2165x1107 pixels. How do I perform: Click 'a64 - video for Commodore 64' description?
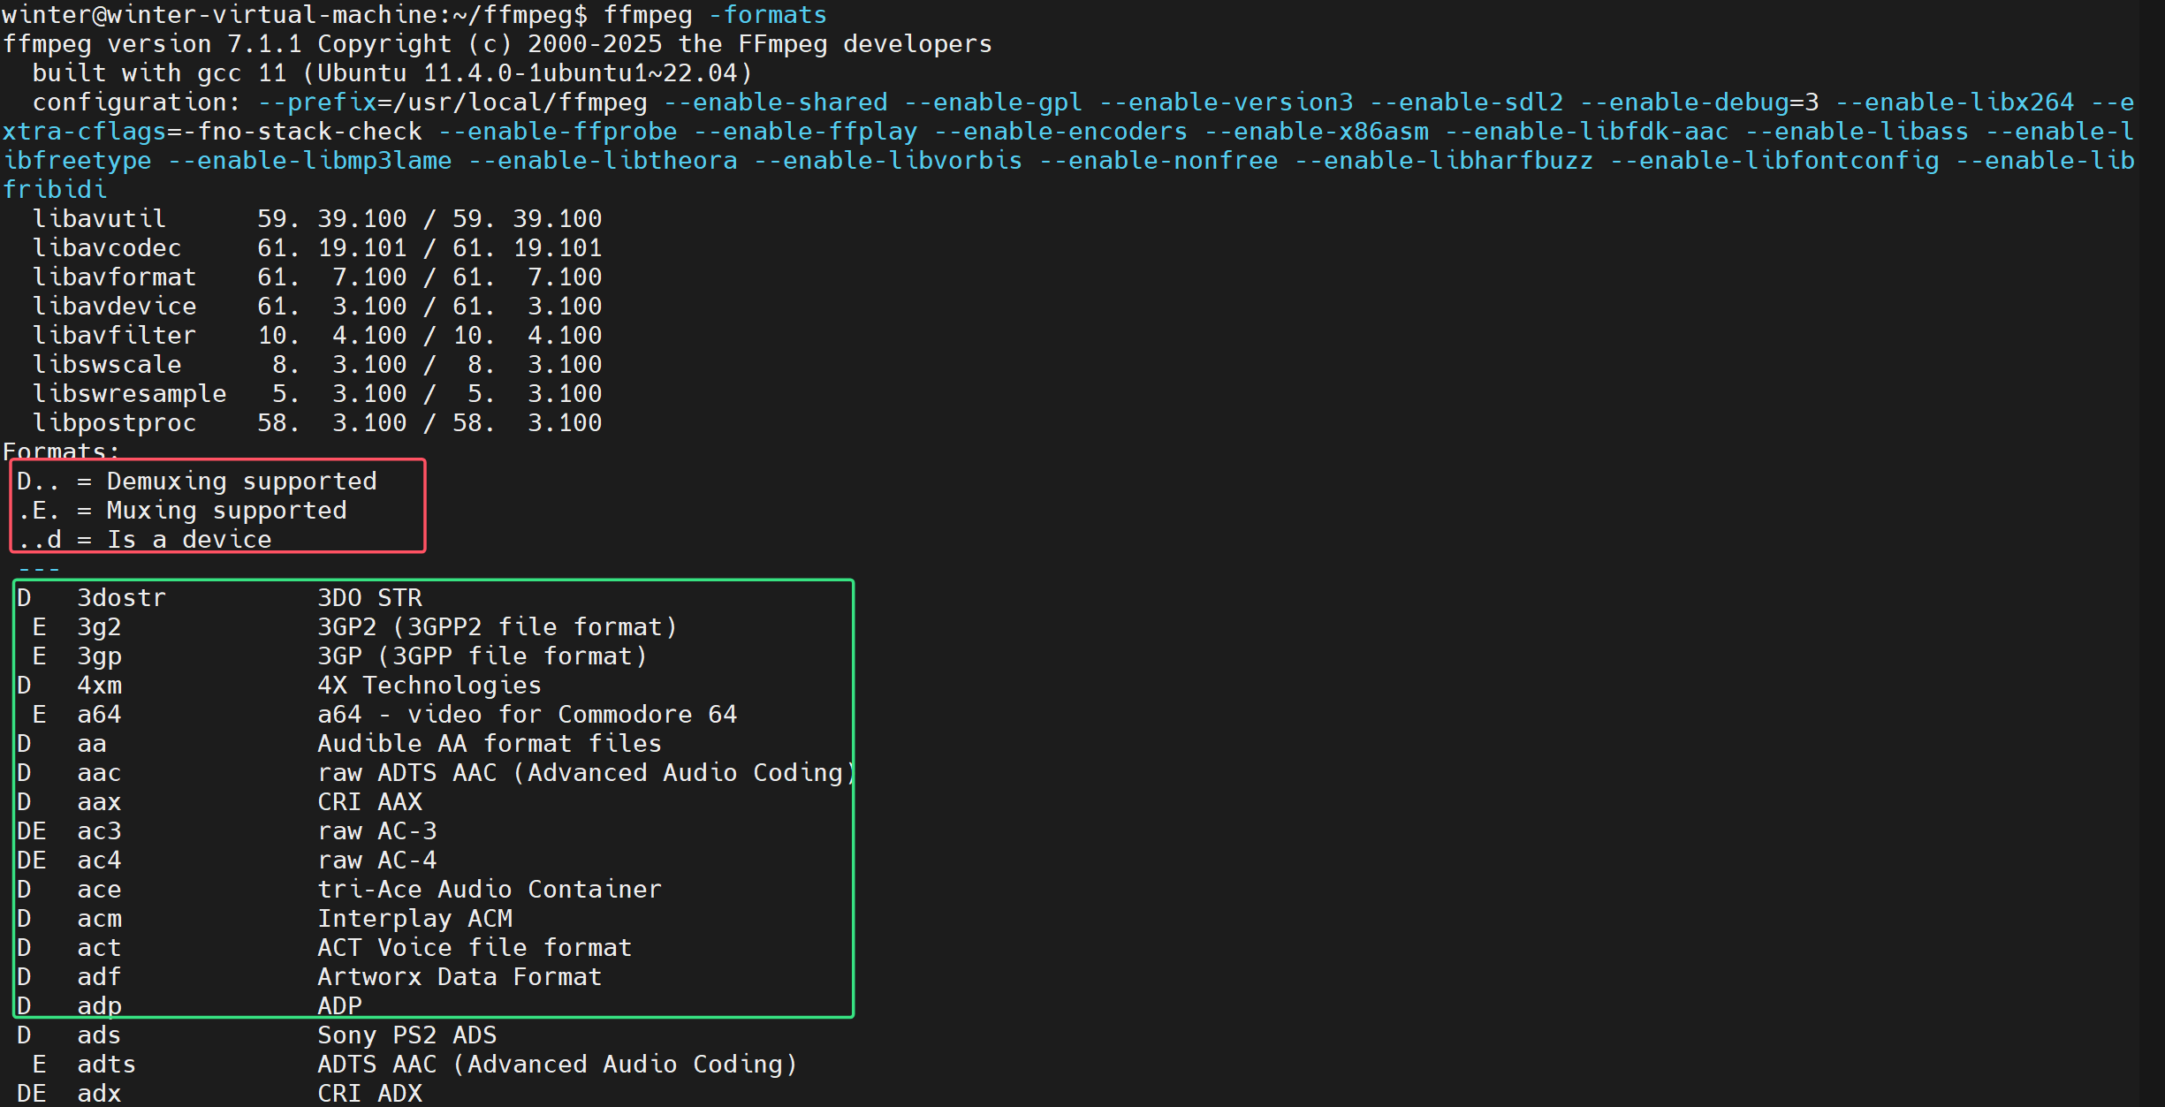[527, 715]
